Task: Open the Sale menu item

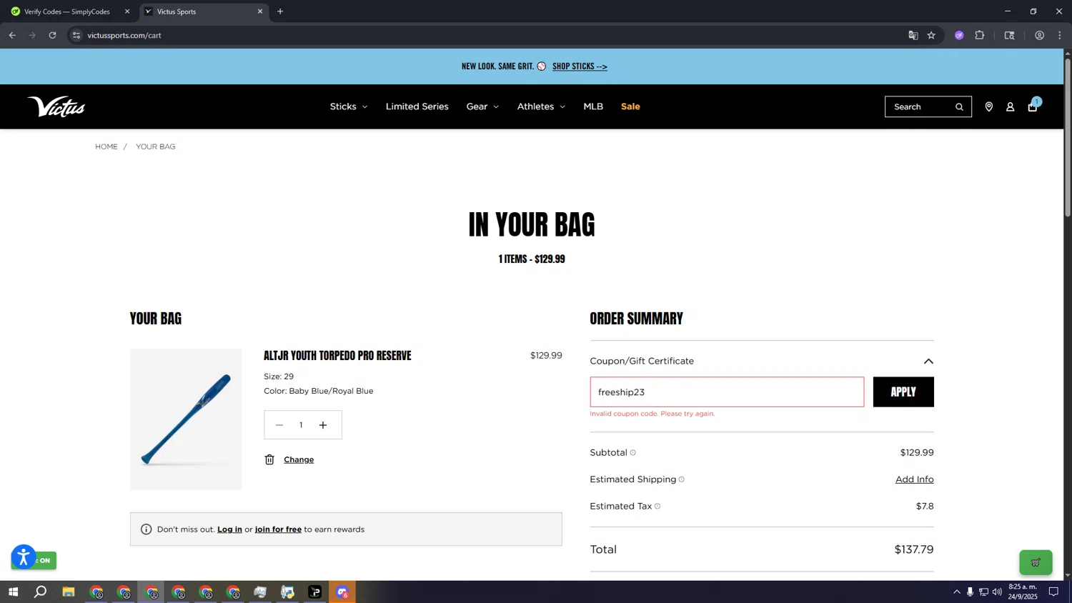Action: click(x=630, y=106)
